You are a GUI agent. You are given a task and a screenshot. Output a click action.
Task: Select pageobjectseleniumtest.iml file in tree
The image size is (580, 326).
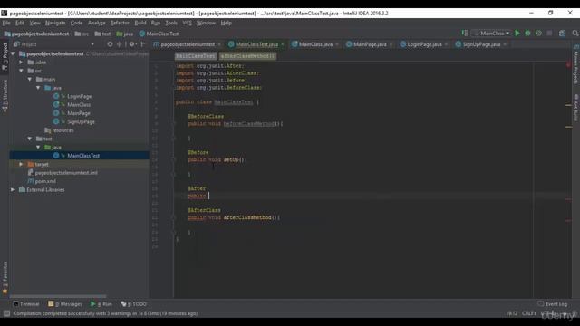66,173
